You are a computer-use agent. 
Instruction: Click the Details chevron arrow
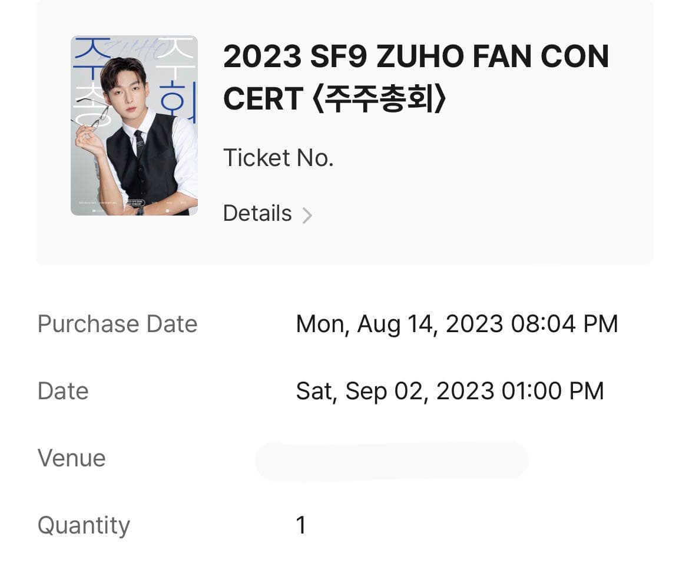[x=309, y=214]
